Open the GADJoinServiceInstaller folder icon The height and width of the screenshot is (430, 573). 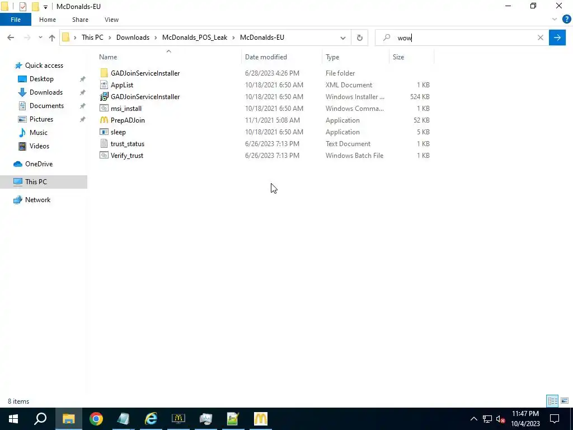pos(104,73)
